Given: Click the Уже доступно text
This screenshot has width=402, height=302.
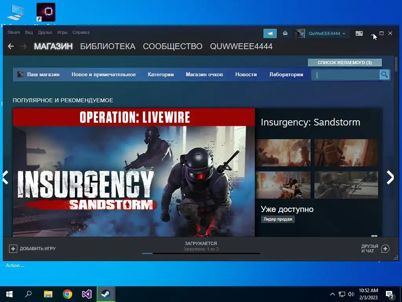Looking at the screenshot, I should coord(287,209).
